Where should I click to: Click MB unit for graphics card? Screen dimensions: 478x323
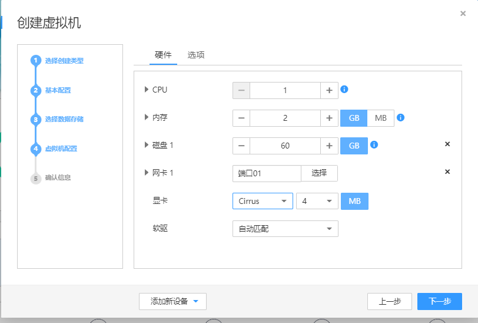coord(354,201)
